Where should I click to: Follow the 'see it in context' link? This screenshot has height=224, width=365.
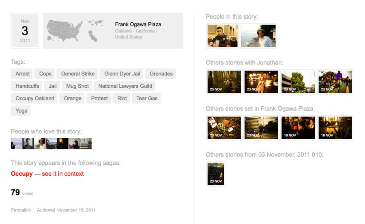click(x=62, y=174)
